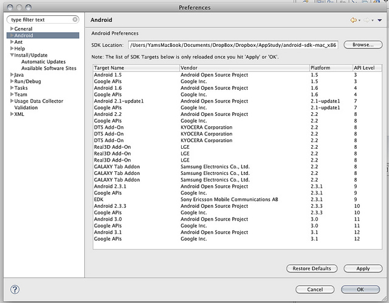Image resolution: width=389 pixels, height=303 pixels.
Task: Click the Browse... button
Action: pos(363,45)
